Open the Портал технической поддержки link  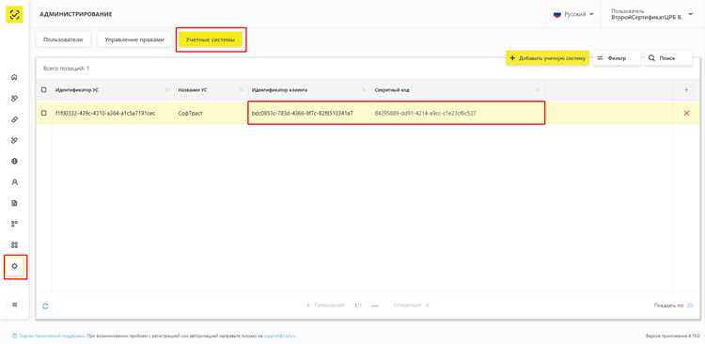(x=48, y=336)
